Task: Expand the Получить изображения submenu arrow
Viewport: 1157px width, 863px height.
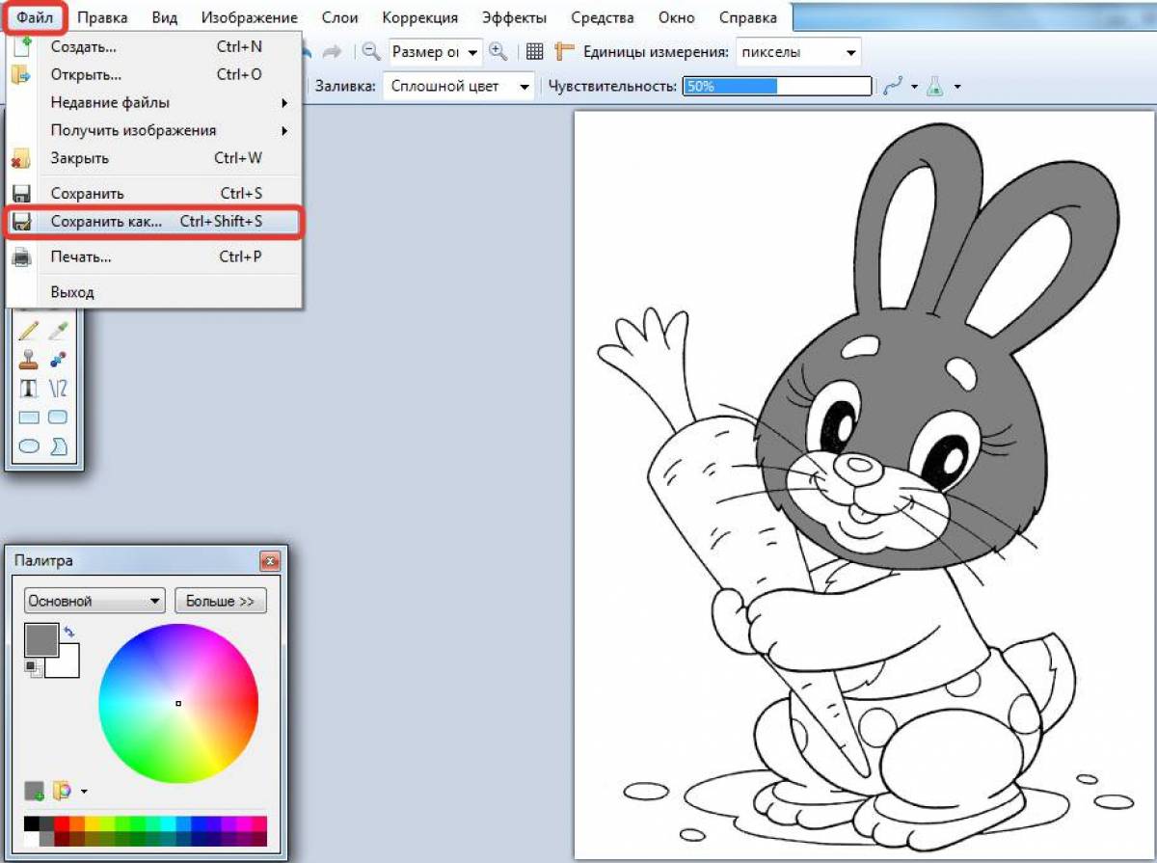Action: pyautogui.click(x=284, y=130)
